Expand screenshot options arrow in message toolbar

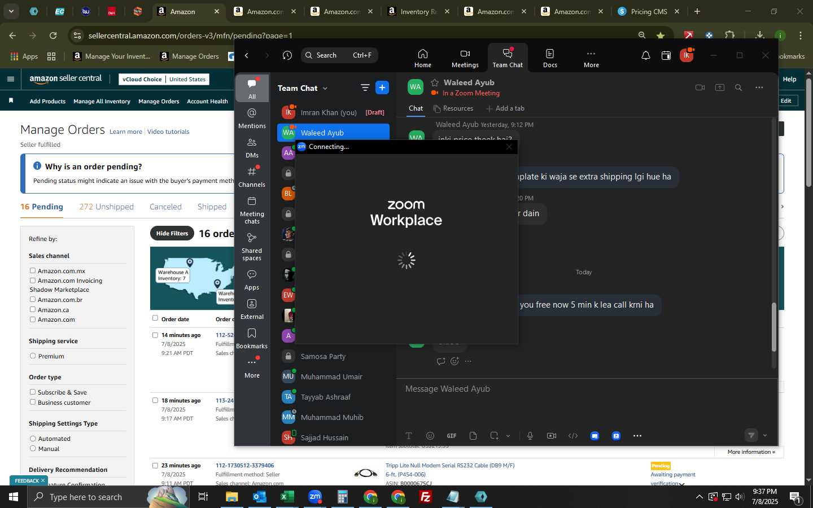(508, 436)
